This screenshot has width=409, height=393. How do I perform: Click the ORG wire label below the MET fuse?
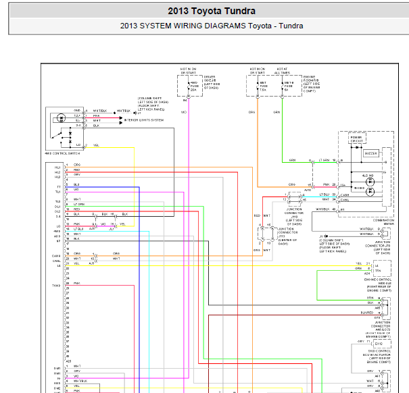(x=251, y=112)
